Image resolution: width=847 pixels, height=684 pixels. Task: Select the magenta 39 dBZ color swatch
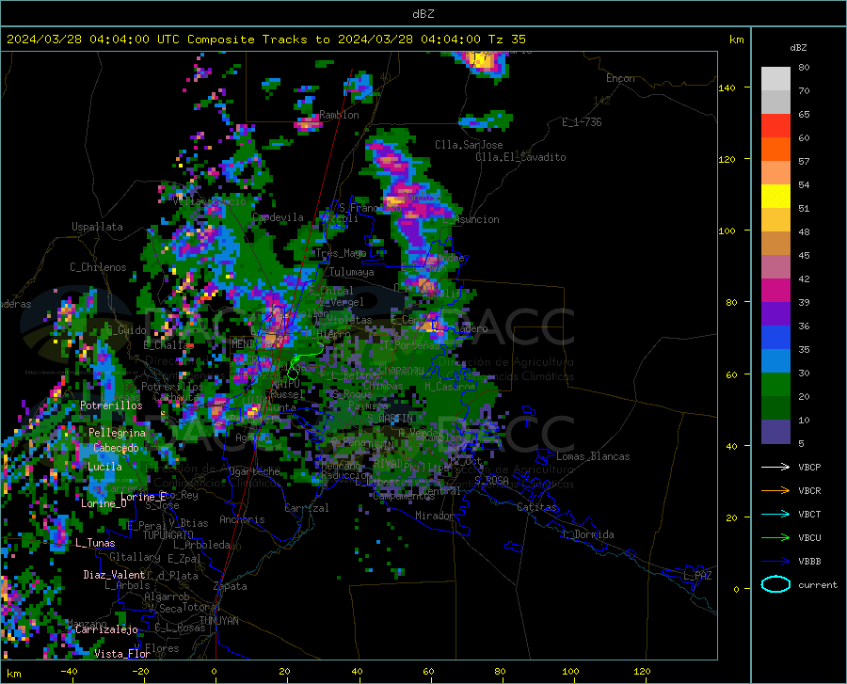click(x=775, y=291)
